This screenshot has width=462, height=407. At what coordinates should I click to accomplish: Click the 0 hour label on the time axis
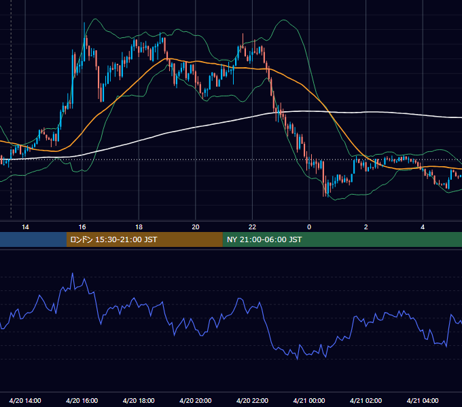coord(309,227)
